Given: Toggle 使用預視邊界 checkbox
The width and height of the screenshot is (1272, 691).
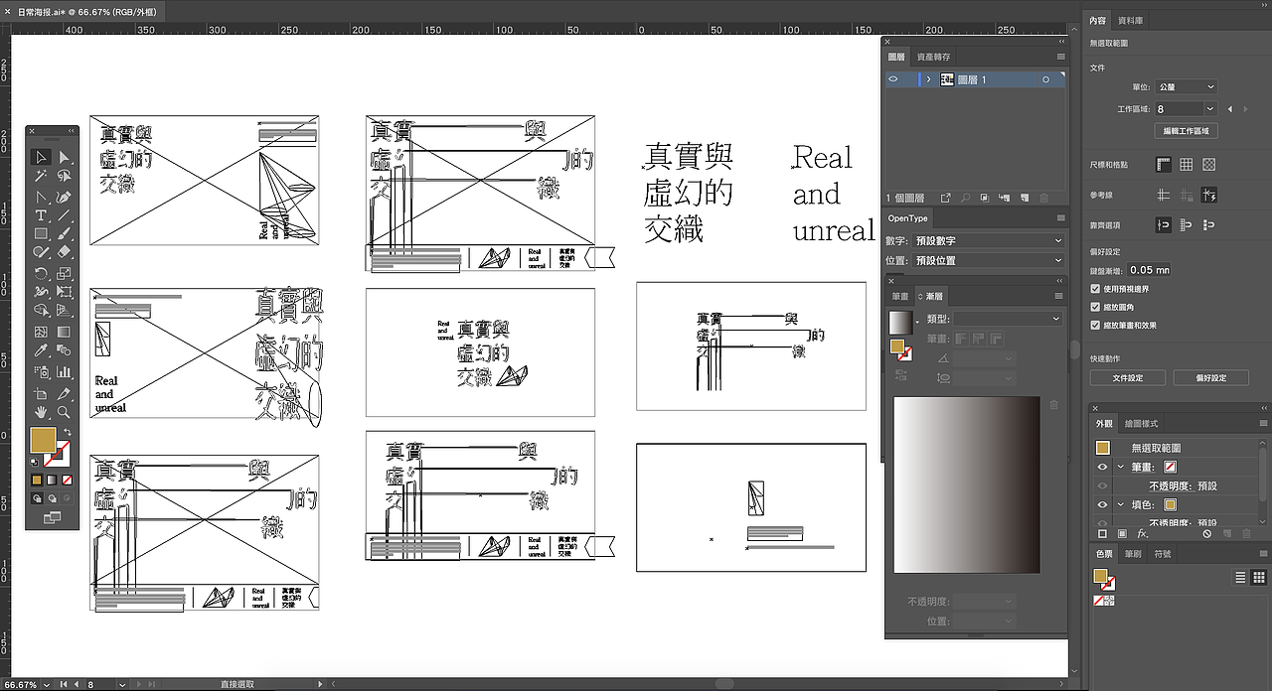Looking at the screenshot, I should (x=1095, y=289).
